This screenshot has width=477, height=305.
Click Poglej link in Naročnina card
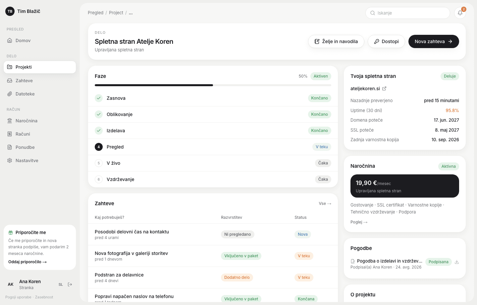coord(359,222)
